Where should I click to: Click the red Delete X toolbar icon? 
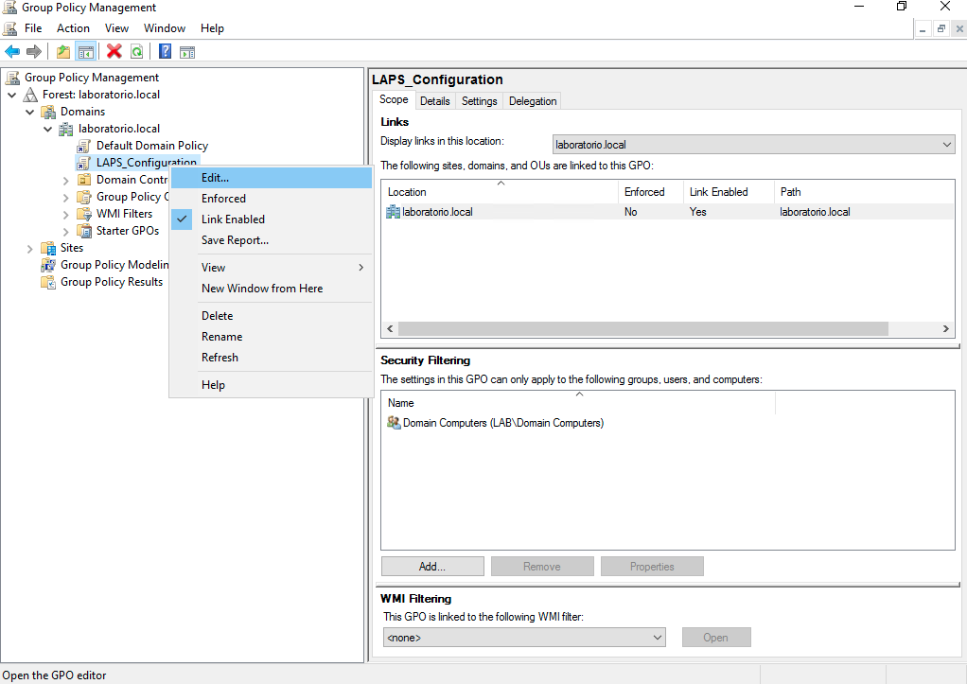click(114, 51)
